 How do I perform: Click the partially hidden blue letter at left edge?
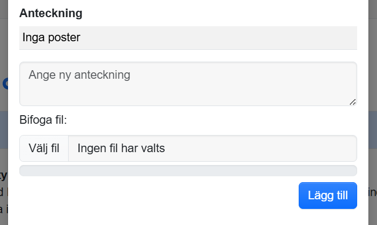(5, 84)
